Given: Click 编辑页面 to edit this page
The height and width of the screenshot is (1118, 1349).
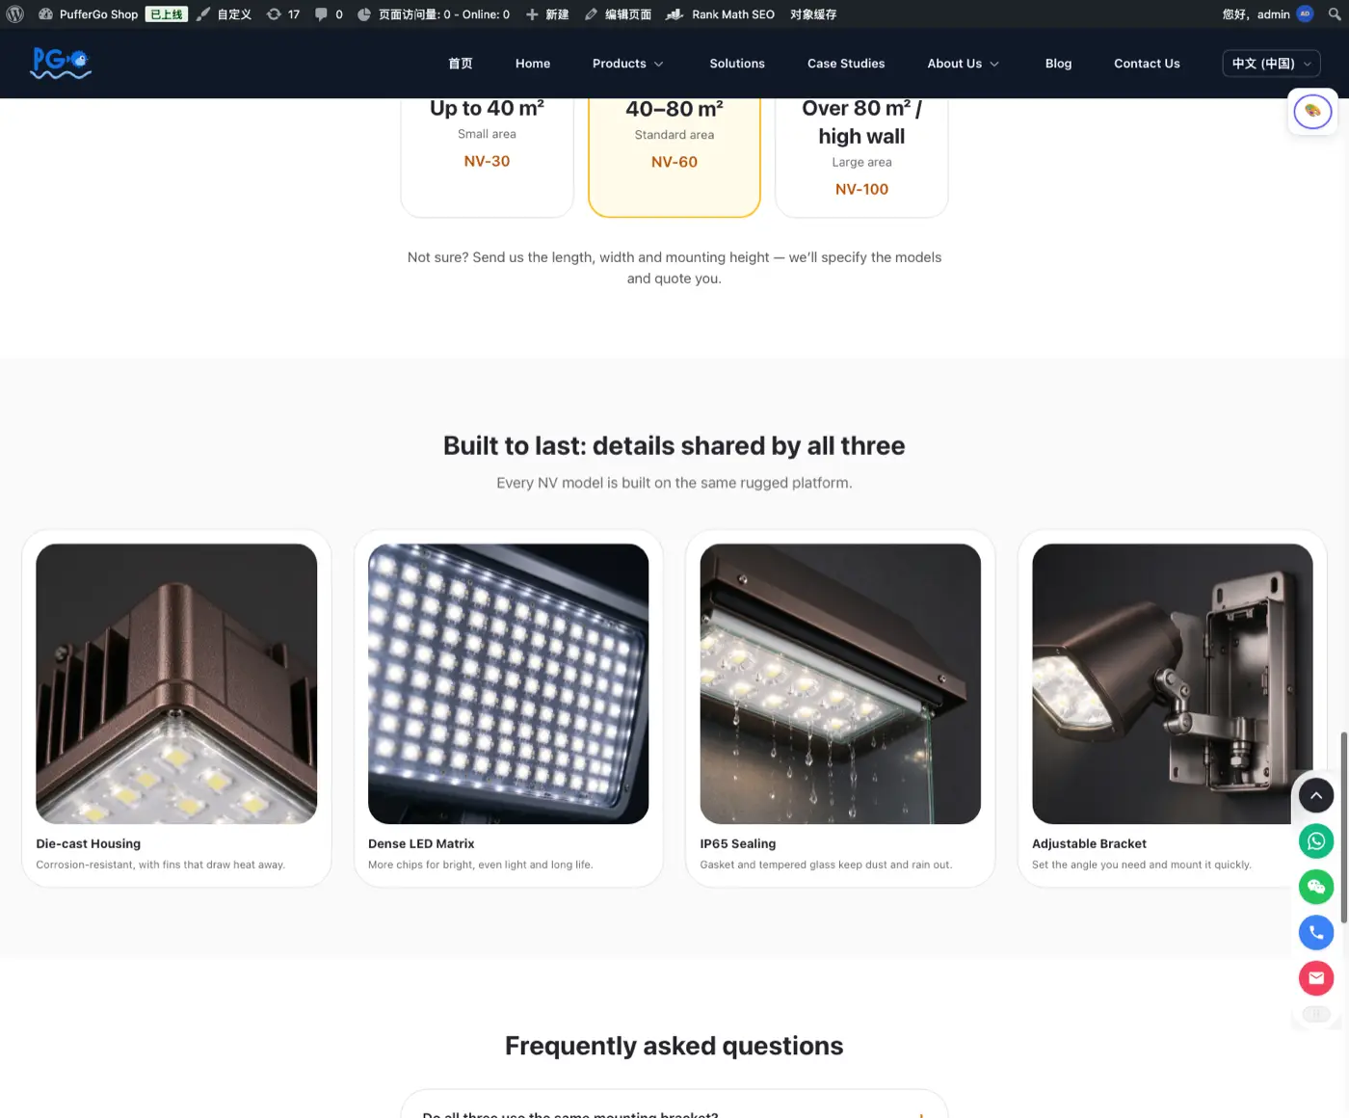Looking at the screenshot, I should pyautogui.click(x=618, y=14).
